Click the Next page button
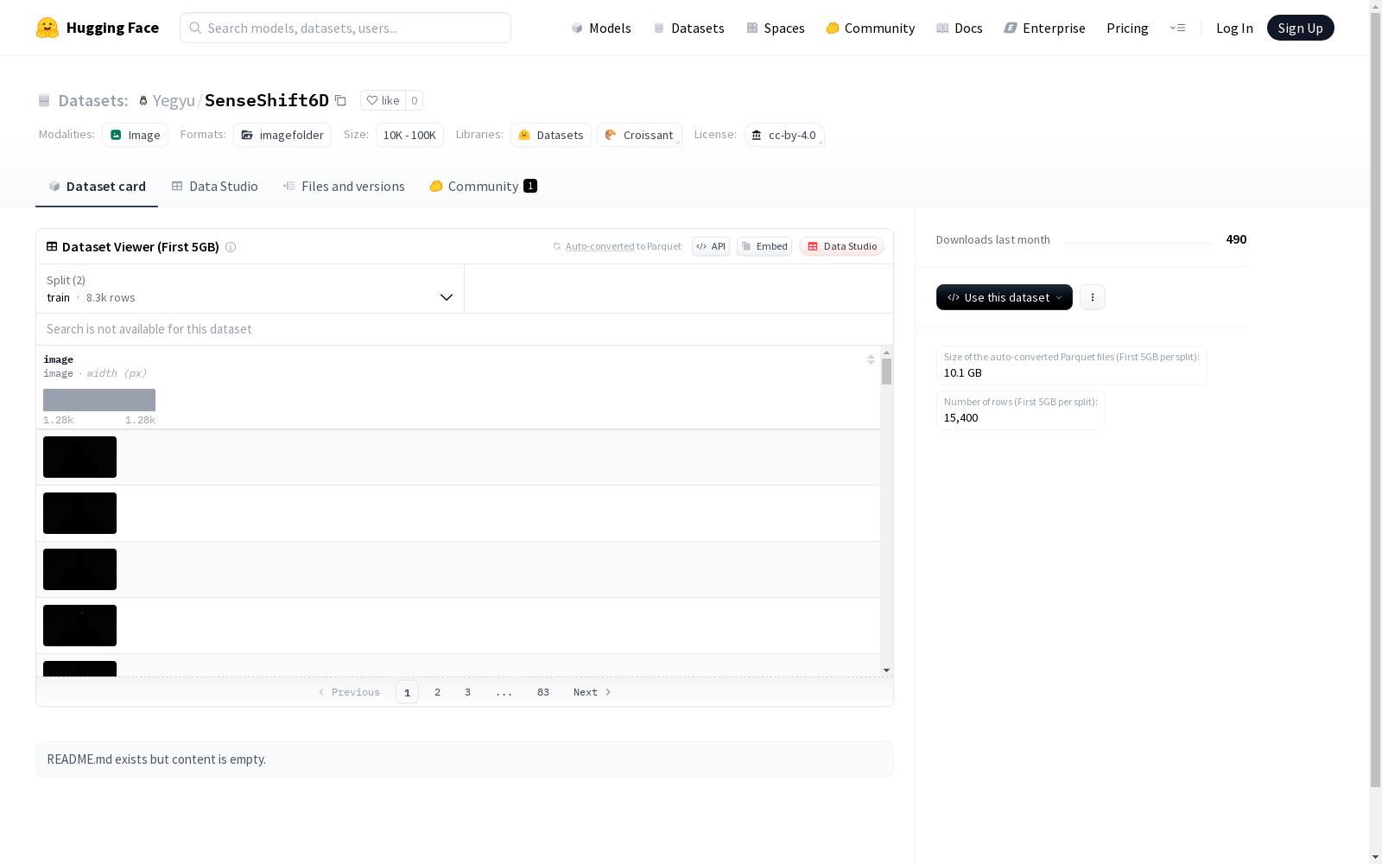The image size is (1382, 864). pyautogui.click(x=593, y=692)
